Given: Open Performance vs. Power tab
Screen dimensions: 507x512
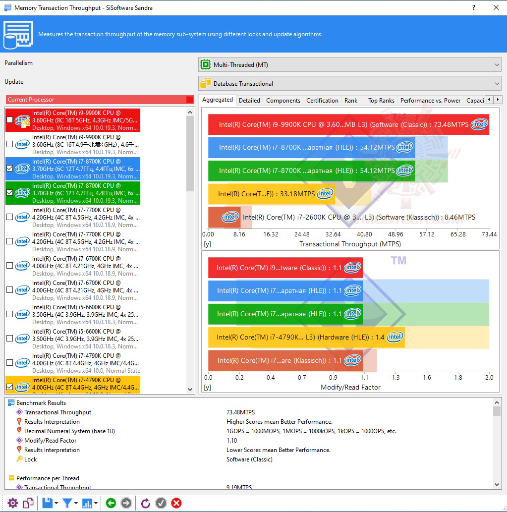Looking at the screenshot, I should [x=430, y=100].
